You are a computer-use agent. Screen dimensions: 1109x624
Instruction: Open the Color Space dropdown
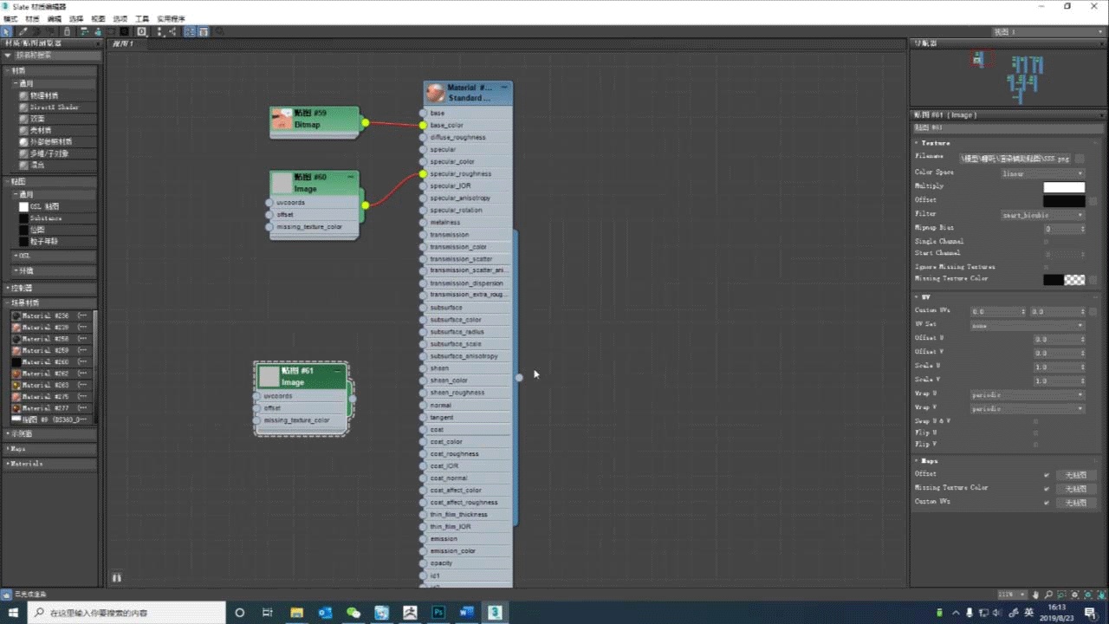point(1043,173)
